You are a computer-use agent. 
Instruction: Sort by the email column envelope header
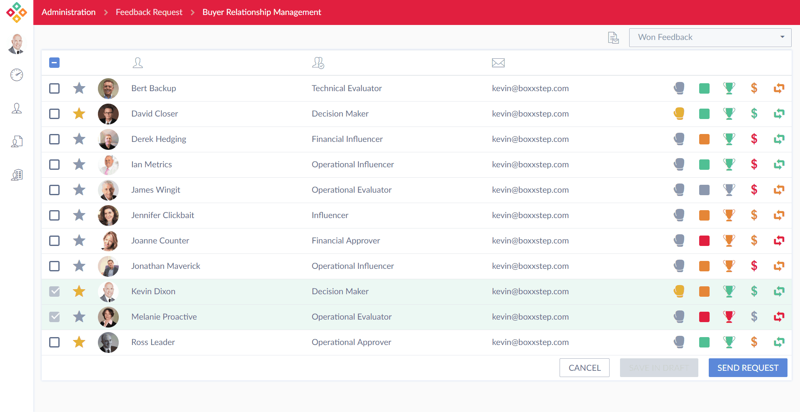click(x=498, y=63)
